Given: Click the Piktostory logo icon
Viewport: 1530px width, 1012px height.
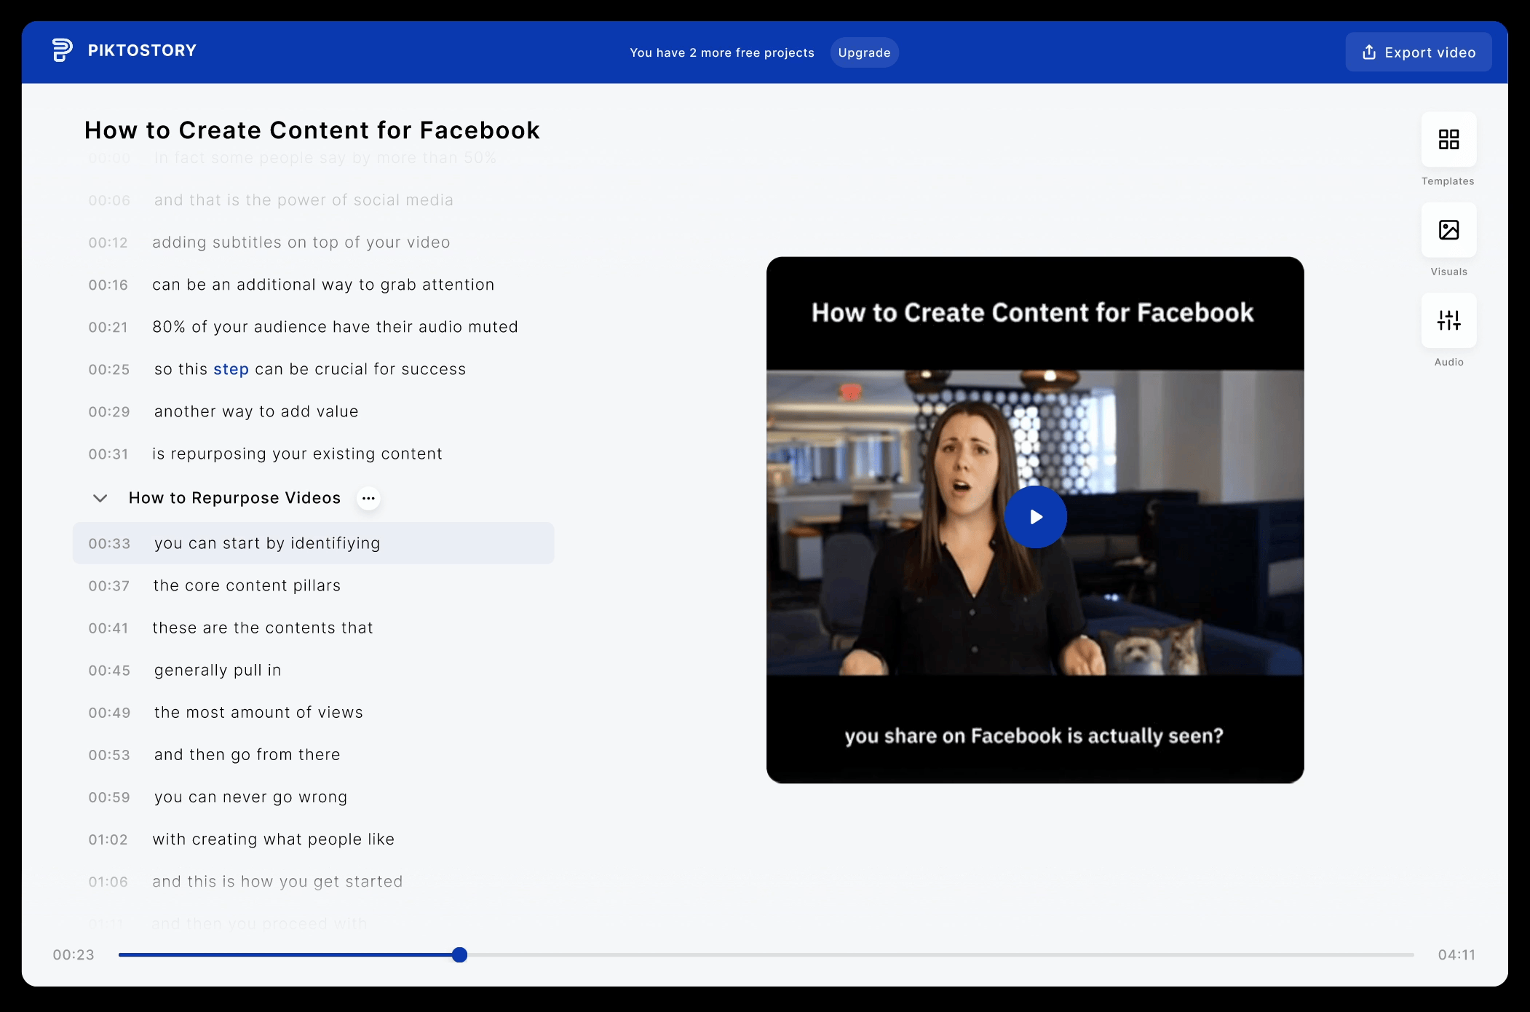Looking at the screenshot, I should point(63,50).
